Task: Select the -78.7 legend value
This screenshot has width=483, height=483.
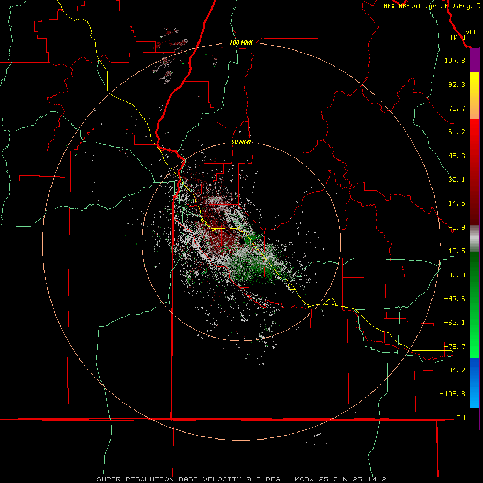Action: coord(455,347)
